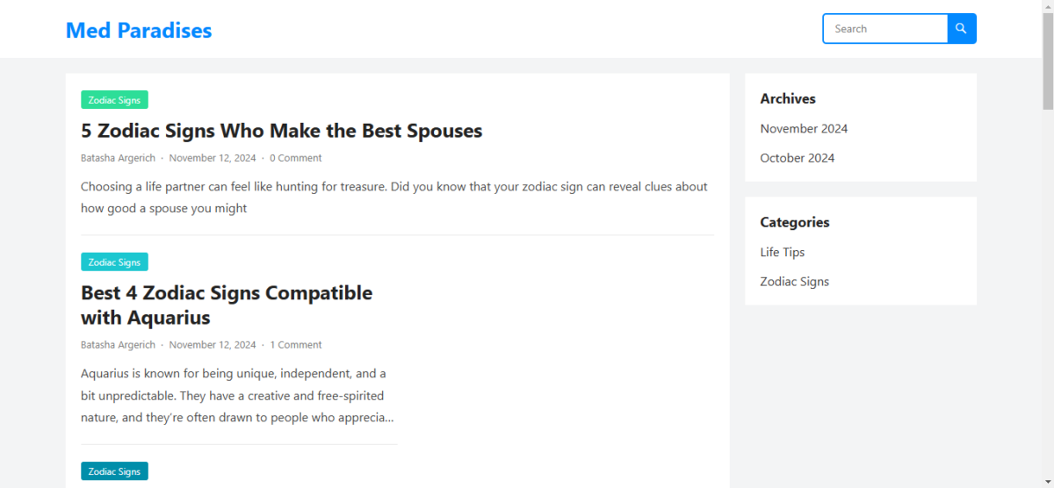Open post 5 Zodiac Signs Who Make the Best Spouses
1054x488 pixels.
tap(282, 131)
